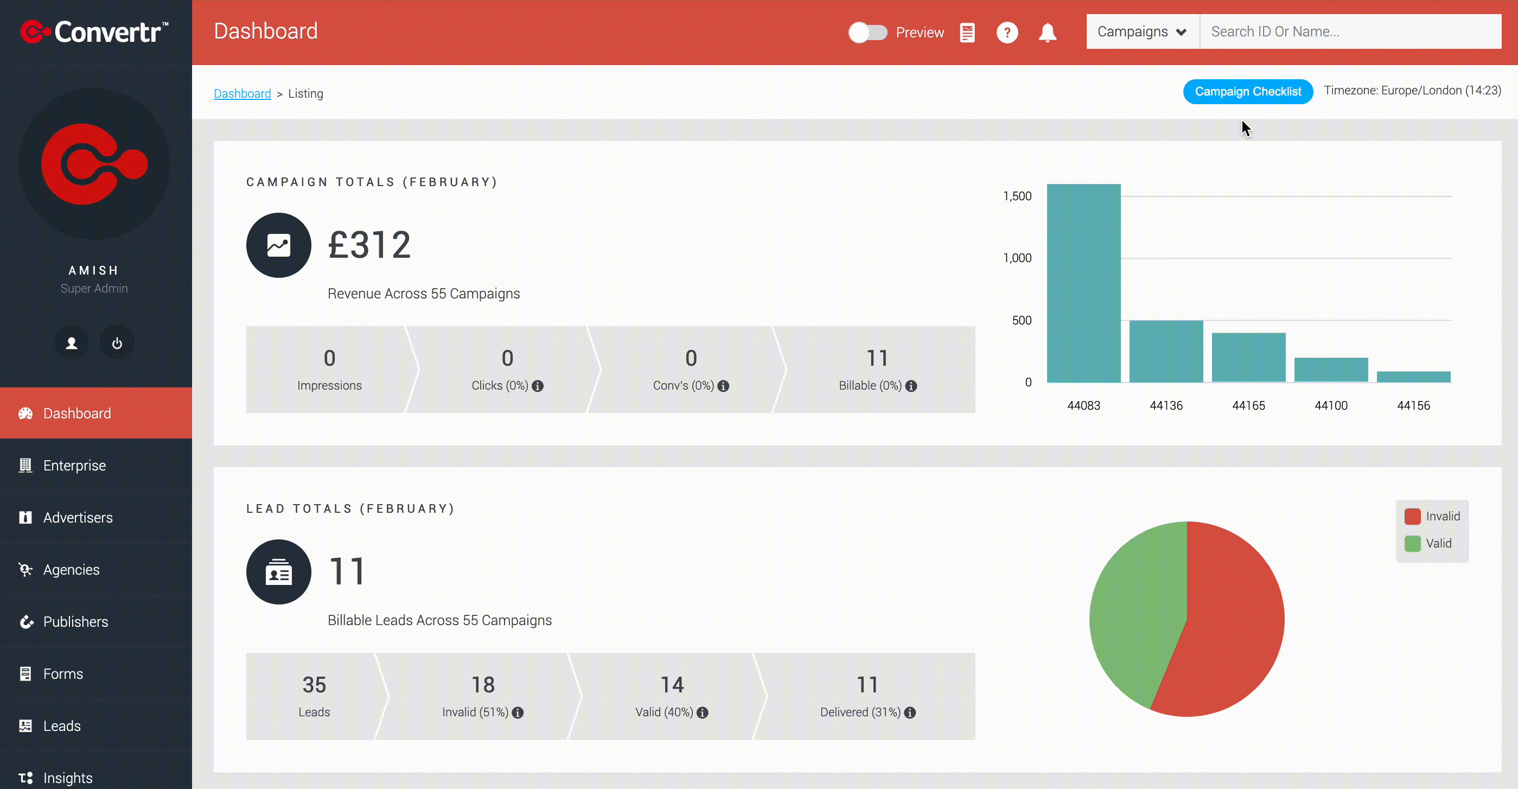The height and width of the screenshot is (789, 1518).
Task: Show info for Clicks (0%) metric
Action: (x=538, y=386)
